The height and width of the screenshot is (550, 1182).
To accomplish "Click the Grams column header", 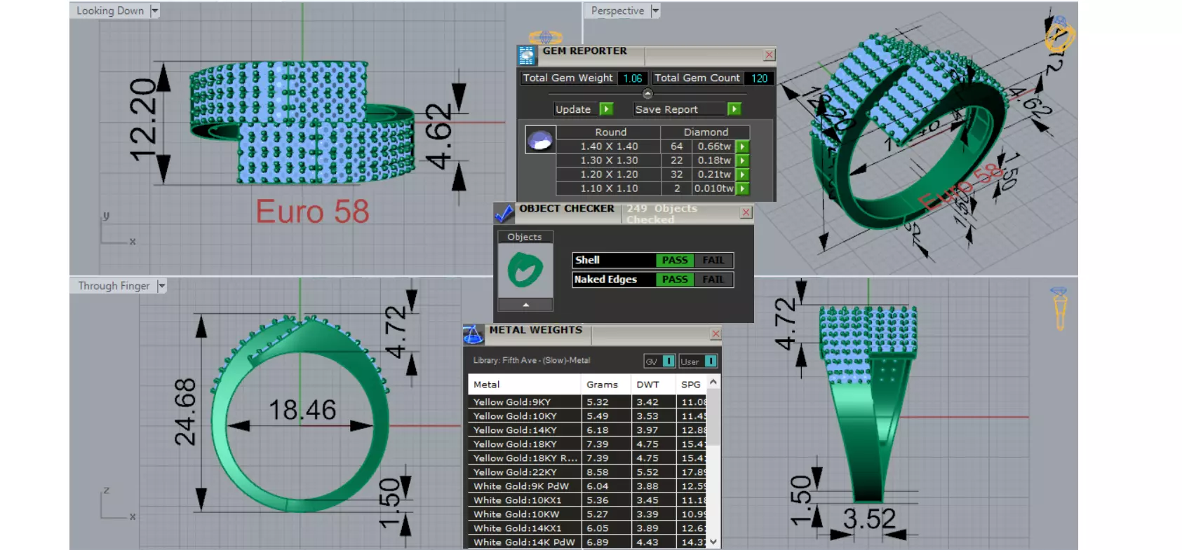I will pos(603,385).
